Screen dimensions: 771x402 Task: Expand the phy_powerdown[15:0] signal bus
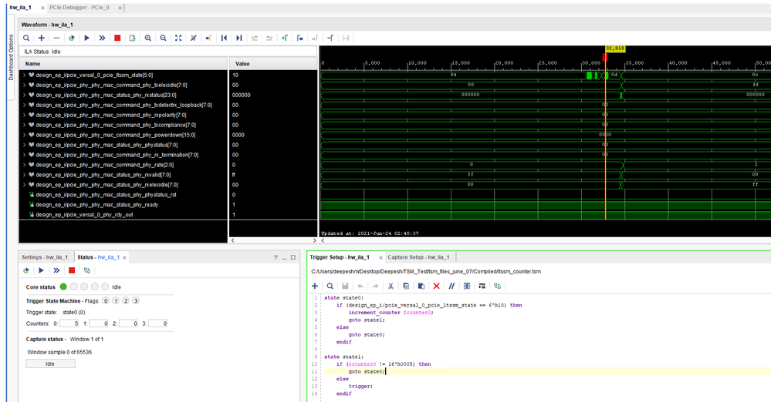coord(24,135)
